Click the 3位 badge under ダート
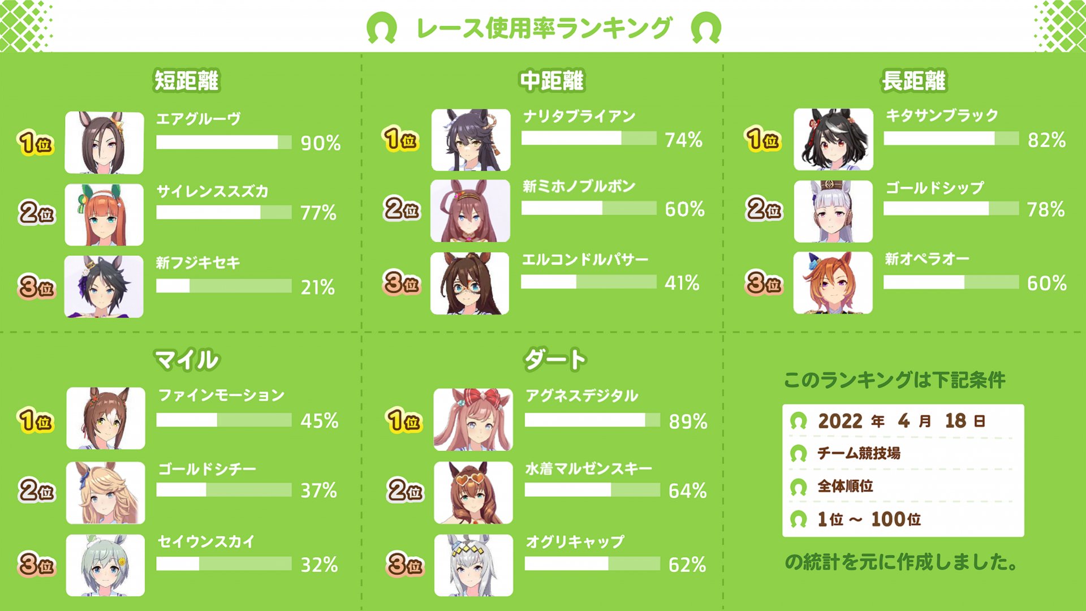This screenshot has width=1086, height=611. pyautogui.click(x=405, y=564)
